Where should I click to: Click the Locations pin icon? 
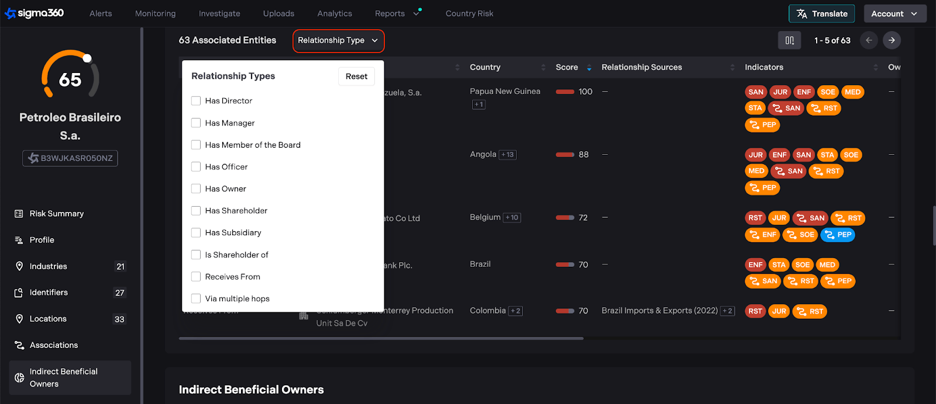tap(19, 319)
